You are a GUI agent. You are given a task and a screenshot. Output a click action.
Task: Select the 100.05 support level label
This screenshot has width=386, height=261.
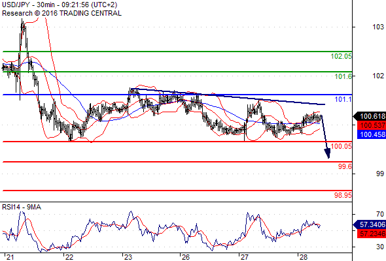(x=342, y=146)
